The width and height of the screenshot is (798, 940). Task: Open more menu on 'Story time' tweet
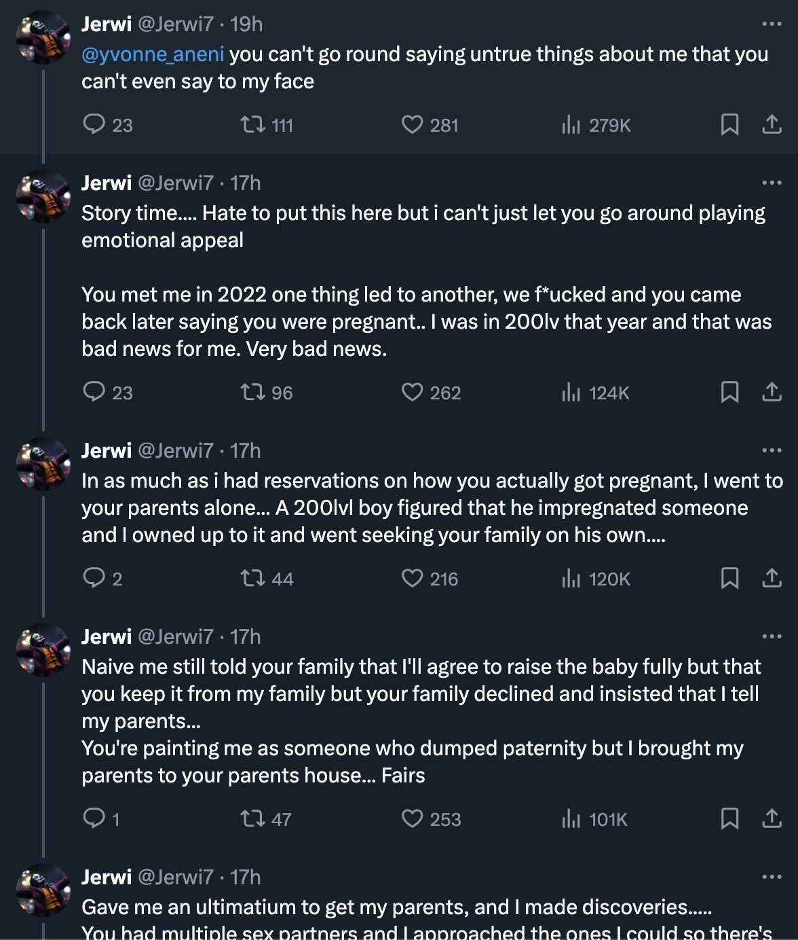click(x=772, y=183)
